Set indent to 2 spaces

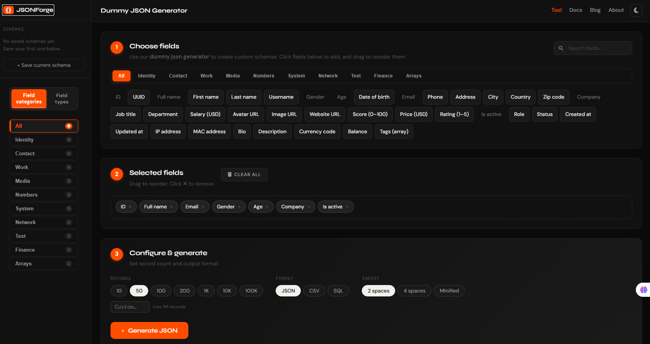click(x=378, y=291)
